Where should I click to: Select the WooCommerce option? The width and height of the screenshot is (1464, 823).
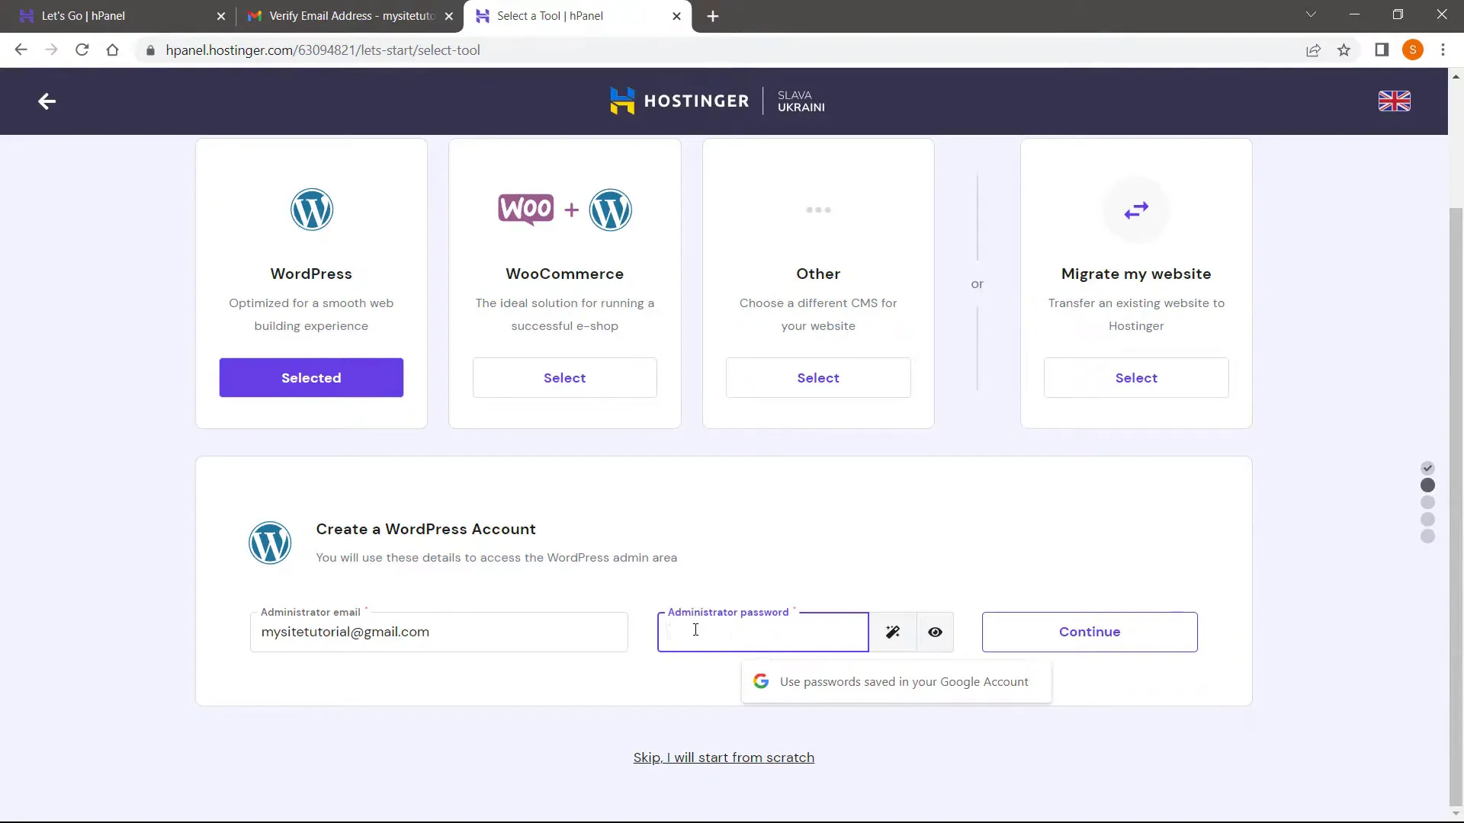(565, 378)
